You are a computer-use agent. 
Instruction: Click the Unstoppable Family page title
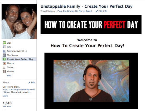60,6
